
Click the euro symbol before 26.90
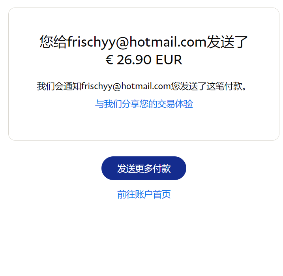point(109,60)
